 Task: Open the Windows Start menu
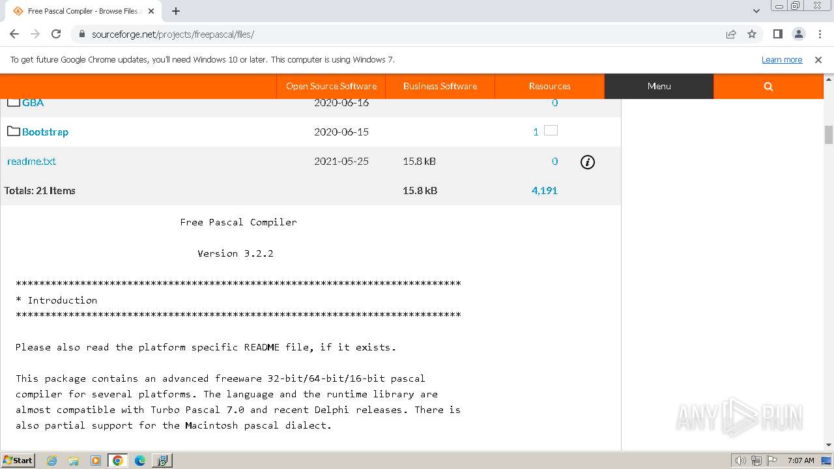coord(18,460)
